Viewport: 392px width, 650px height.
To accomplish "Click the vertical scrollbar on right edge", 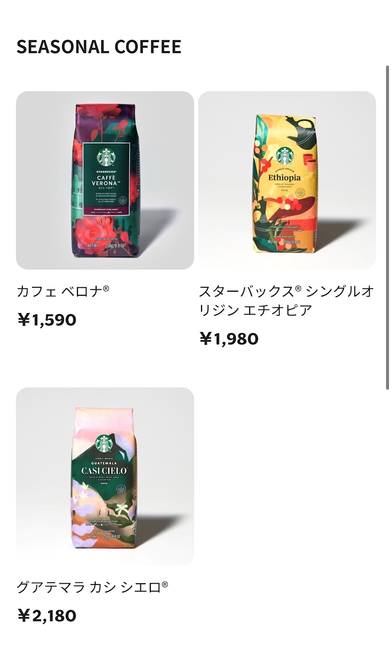I will [x=387, y=228].
